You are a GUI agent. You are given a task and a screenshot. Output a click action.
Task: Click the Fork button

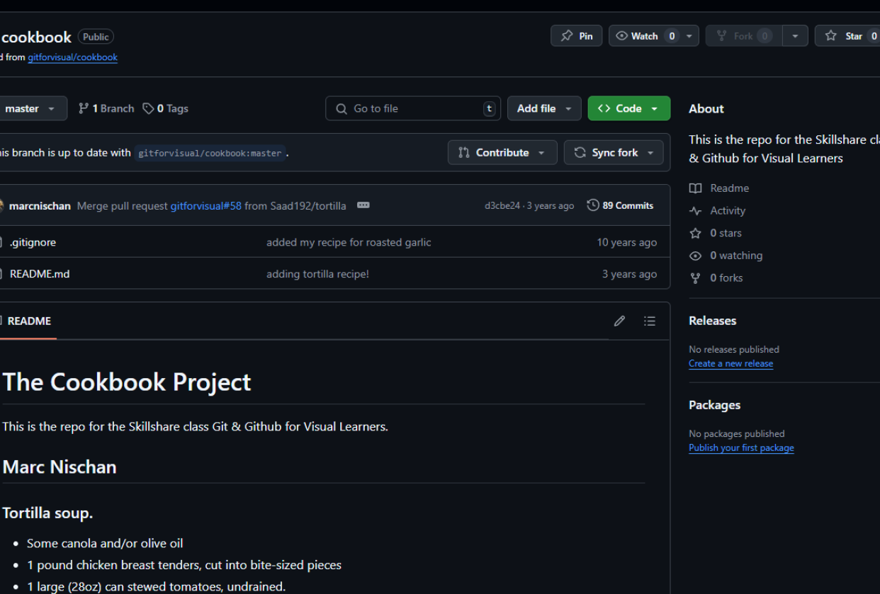coord(744,36)
